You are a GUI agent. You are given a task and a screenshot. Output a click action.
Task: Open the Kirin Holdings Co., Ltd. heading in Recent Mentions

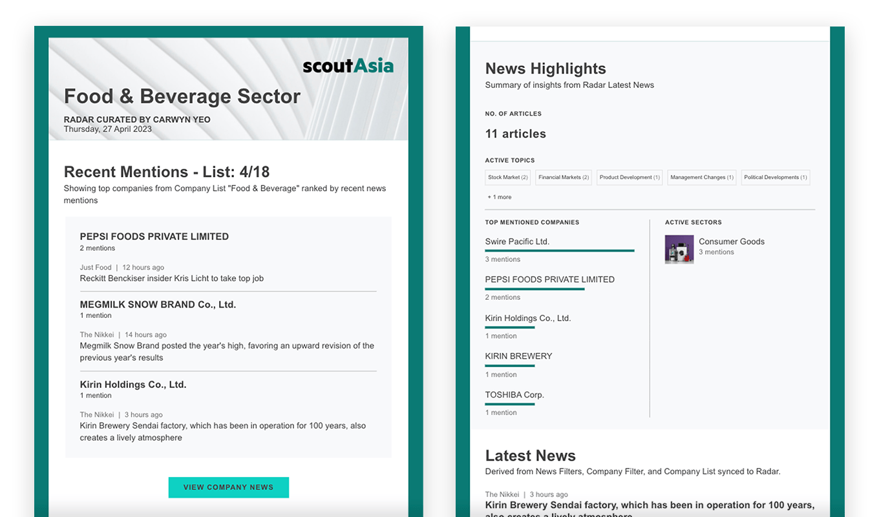coord(133,385)
